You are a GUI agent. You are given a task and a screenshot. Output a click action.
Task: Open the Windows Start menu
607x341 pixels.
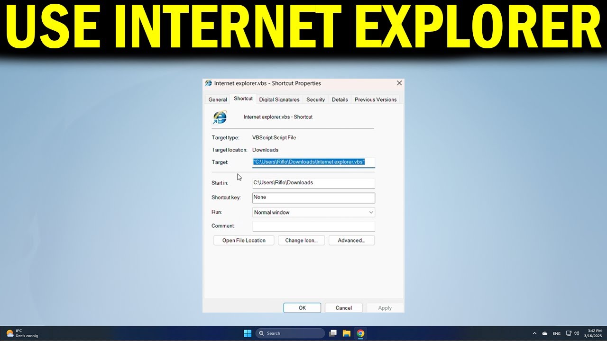(248, 333)
